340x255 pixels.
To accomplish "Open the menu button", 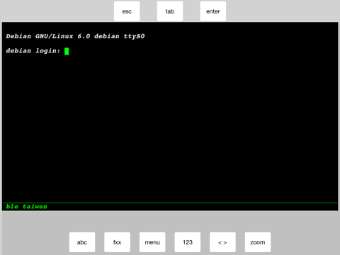I will click(152, 242).
